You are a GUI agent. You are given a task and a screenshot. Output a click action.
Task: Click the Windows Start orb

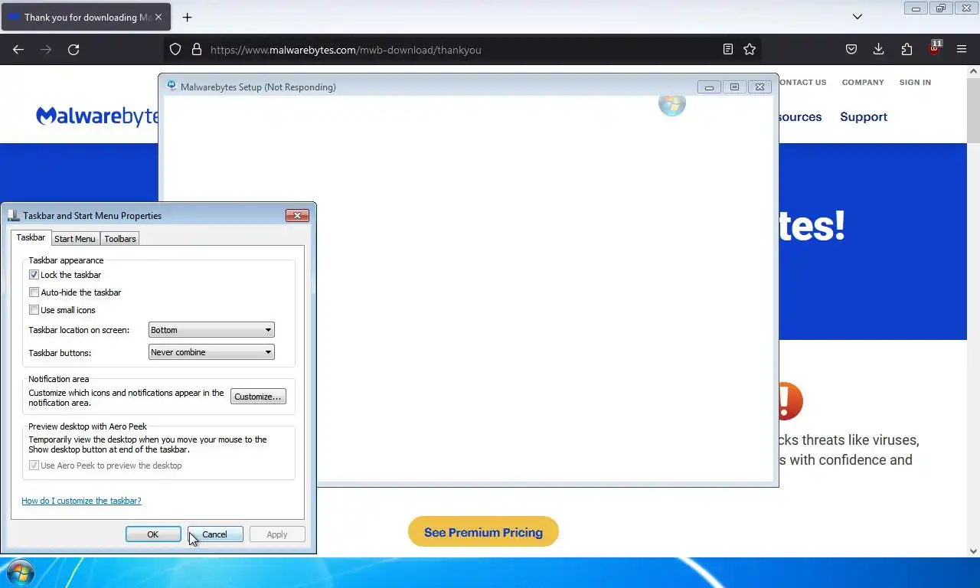point(20,573)
